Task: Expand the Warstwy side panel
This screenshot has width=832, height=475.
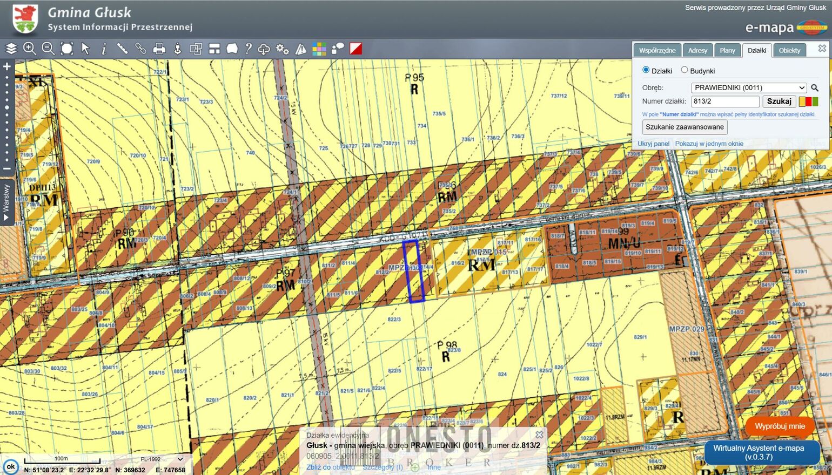Action: (x=6, y=202)
